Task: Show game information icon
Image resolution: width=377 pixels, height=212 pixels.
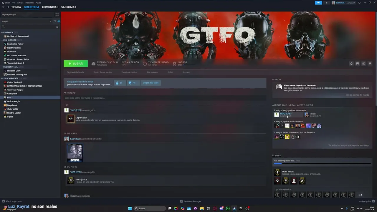Action: tap(364, 64)
